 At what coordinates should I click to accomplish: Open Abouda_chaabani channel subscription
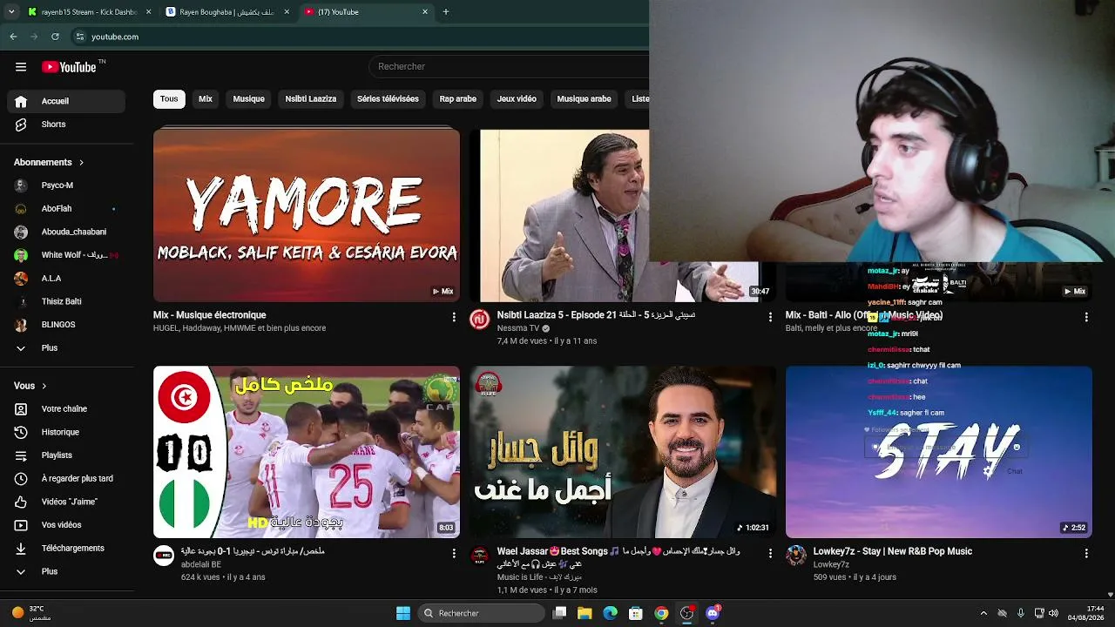click(66, 232)
